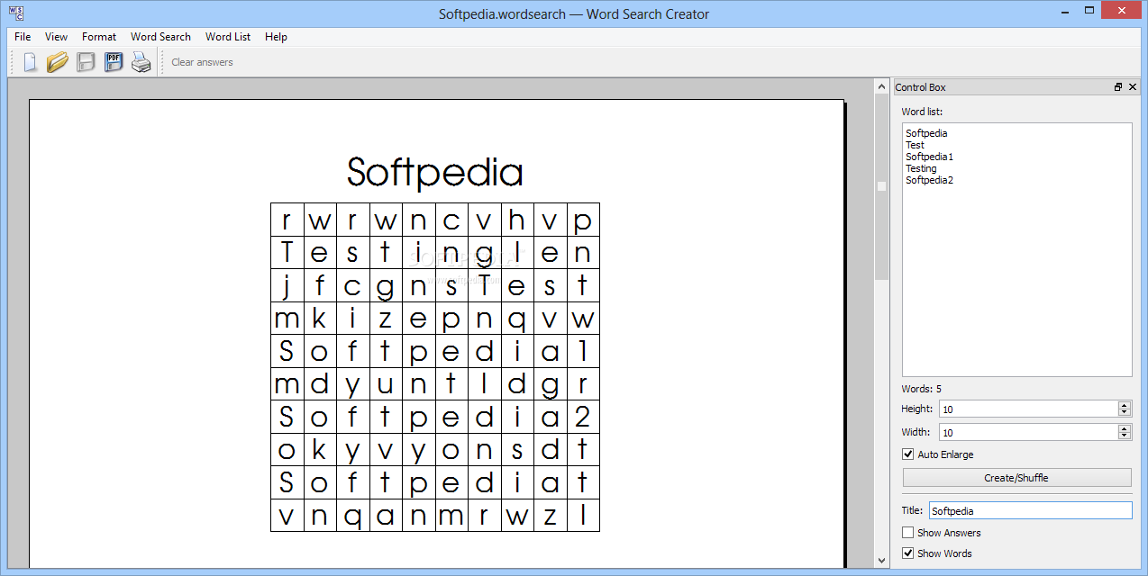This screenshot has width=1148, height=576.
Task: Click the Height input field
Action: [1028, 409]
